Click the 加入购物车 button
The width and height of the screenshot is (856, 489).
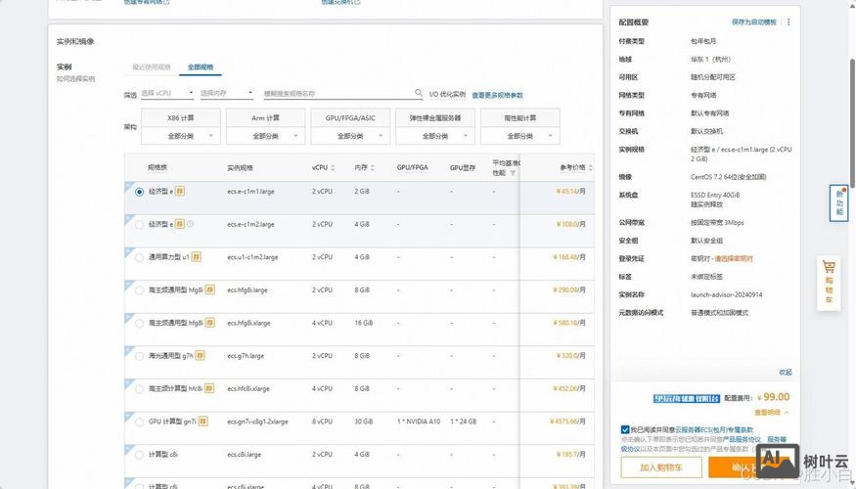tap(661, 467)
